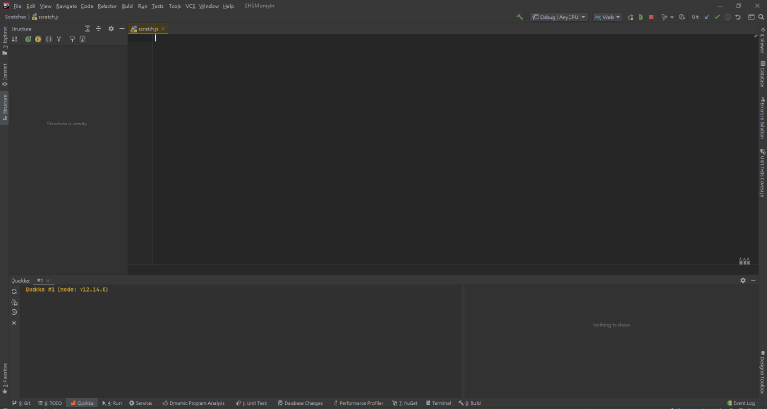Close the scratch.js editor tab
This screenshot has height=409, width=767.
[164, 29]
